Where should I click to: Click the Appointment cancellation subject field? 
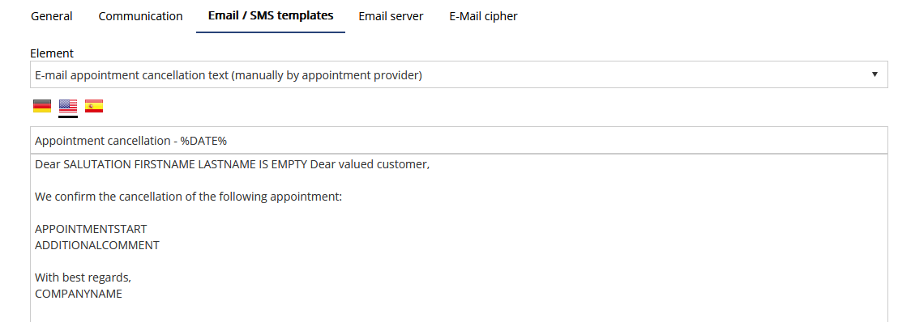(459, 140)
